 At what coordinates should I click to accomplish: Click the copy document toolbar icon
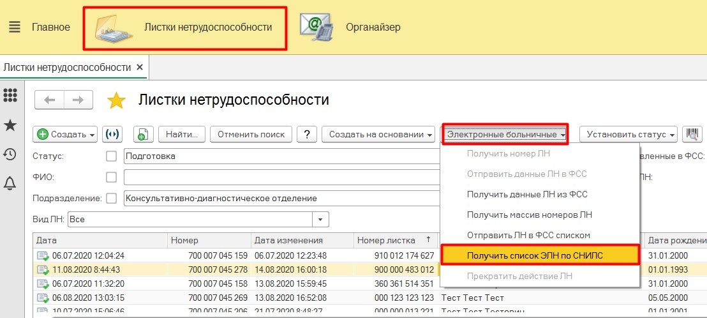point(143,134)
